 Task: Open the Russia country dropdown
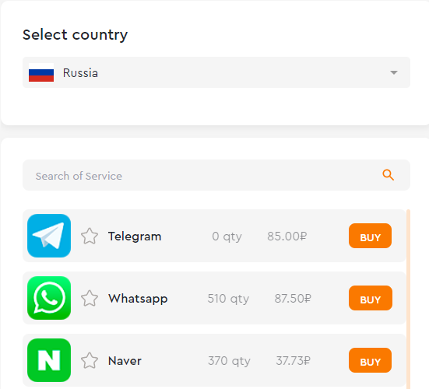tap(216, 72)
